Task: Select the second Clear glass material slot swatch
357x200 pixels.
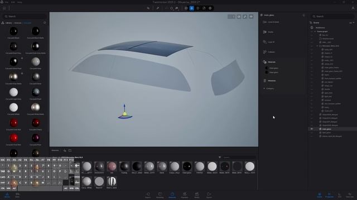Action: [x=267, y=72]
